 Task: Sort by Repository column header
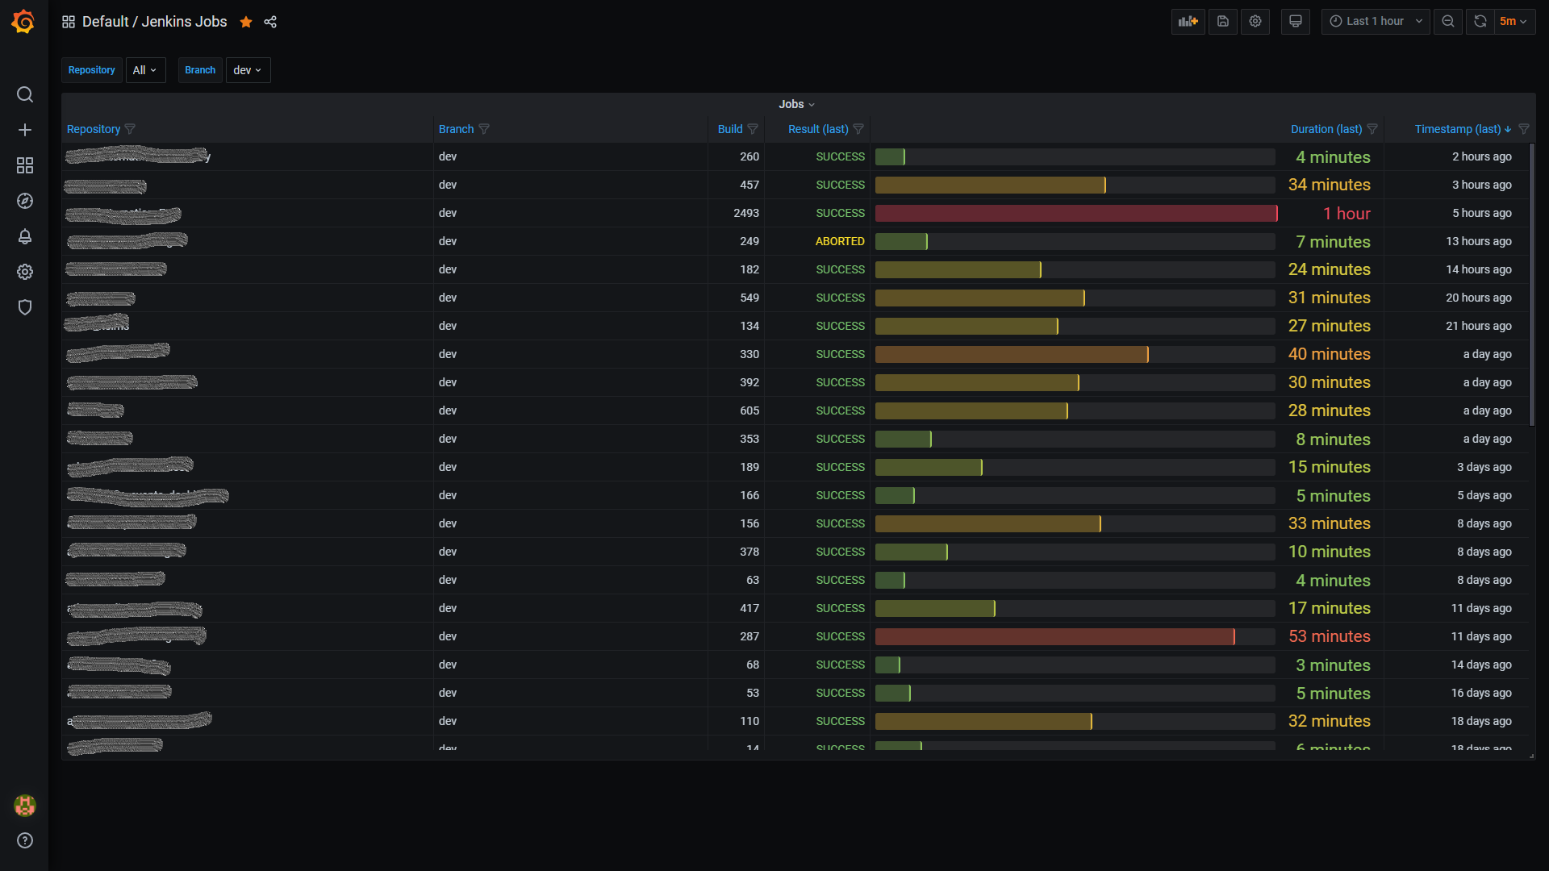[94, 129]
